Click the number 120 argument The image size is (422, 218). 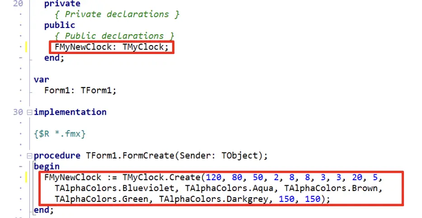(x=213, y=177)
